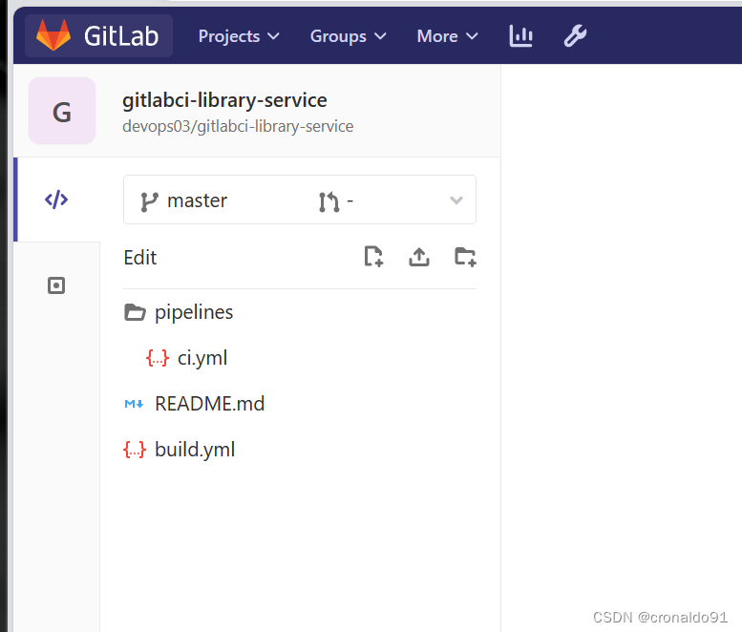Upload a file with the upload icon

pyautogui.click(x=419, y=257)
